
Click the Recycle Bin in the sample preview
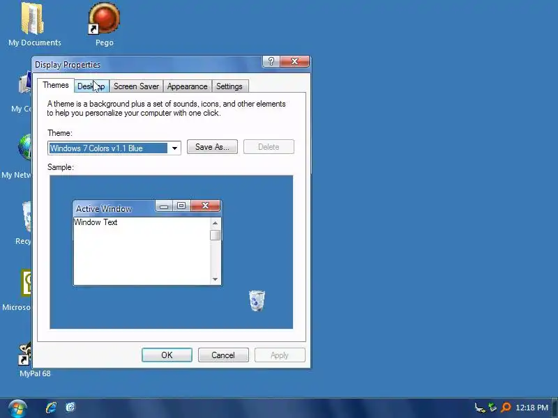(x=257, y=301)
